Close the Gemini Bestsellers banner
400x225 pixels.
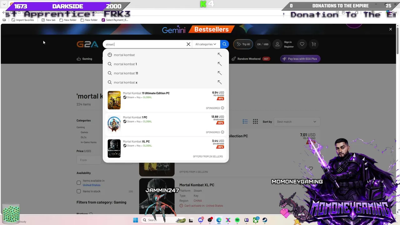coord(391,29)
